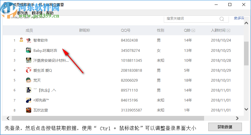Open the 更多筛 filter link
Image resolution: width=251 pixels, height=135 pixels.
239,18
